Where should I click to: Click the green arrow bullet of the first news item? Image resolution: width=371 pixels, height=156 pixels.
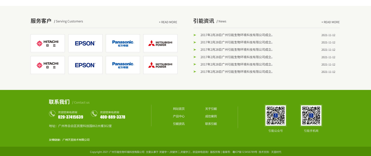[x=195, y=35]
